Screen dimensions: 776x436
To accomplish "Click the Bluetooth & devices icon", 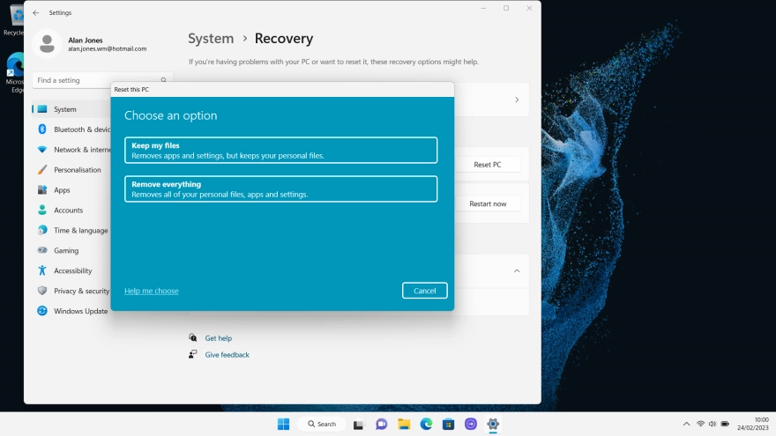I will click(41, 129).
